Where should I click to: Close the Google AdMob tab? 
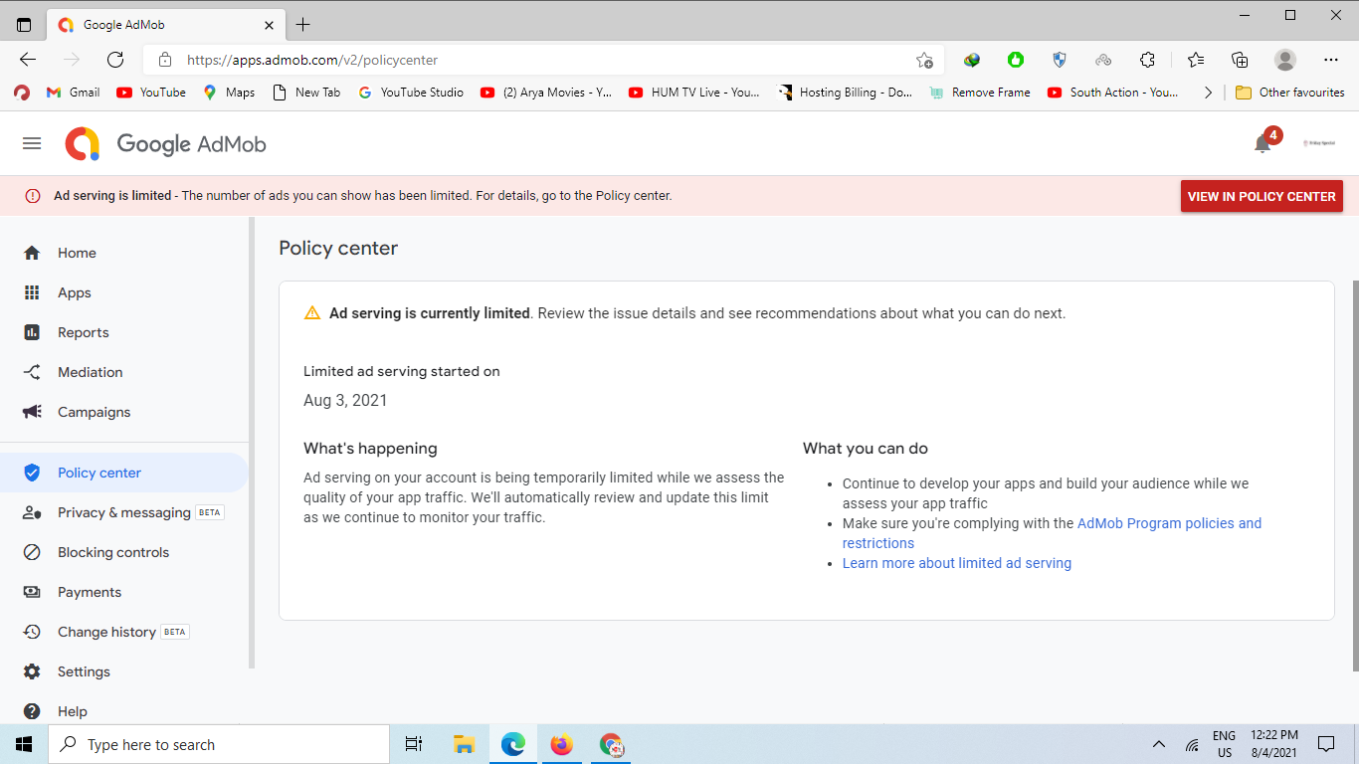[x=269, y=25]
